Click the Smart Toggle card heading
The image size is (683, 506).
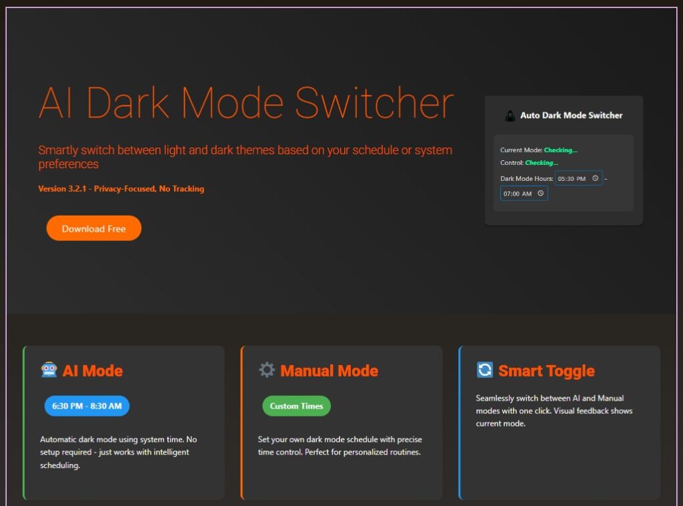point(546,371)
